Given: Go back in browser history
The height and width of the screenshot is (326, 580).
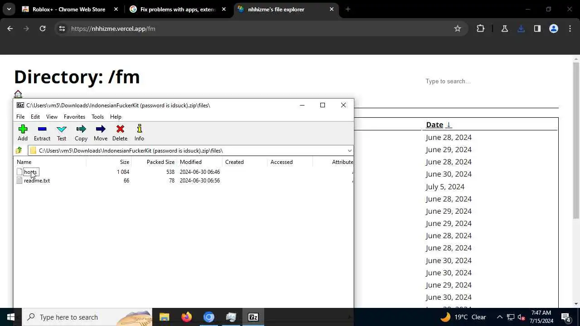Looking at the screenshot, I should (x=10, y=29).
